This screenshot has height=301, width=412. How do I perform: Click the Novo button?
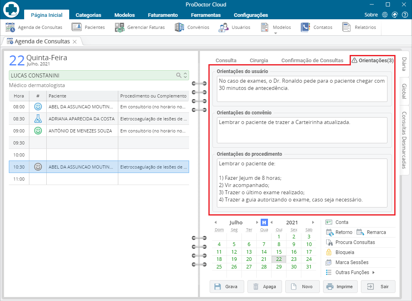pyautogui.click(x=303, y=287)
